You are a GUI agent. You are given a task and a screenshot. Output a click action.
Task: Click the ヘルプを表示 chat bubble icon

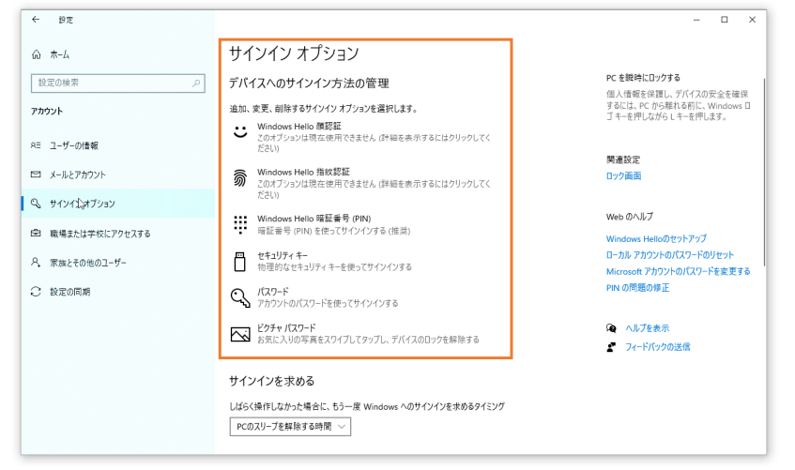pos(611,328)
